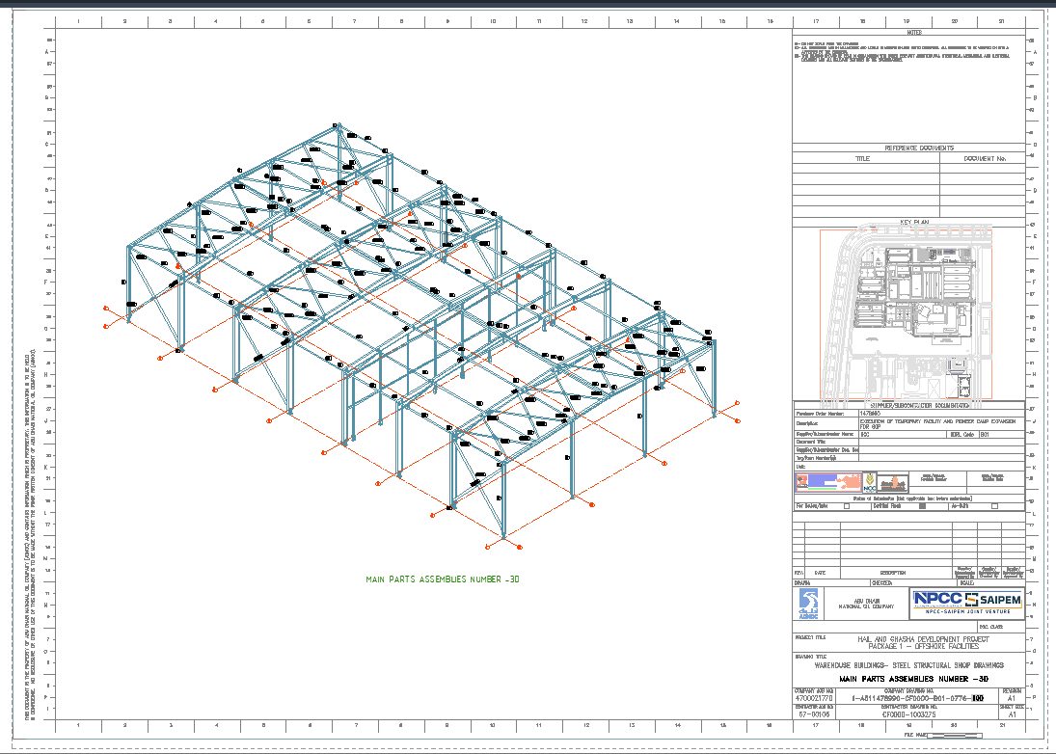Viewport: 1056px width, 754px height.
Task: Click the 'NOTES' heading
Action: tap(914, 33)
